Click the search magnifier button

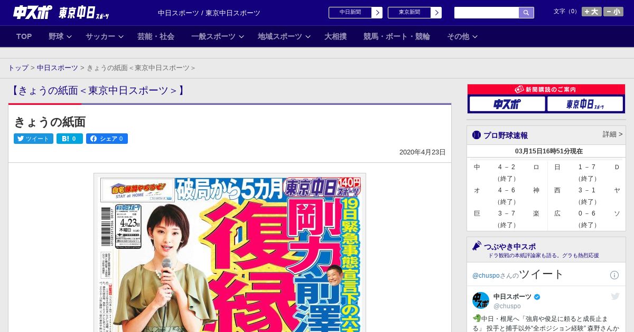pyautogui.click(x=526, y=13)
